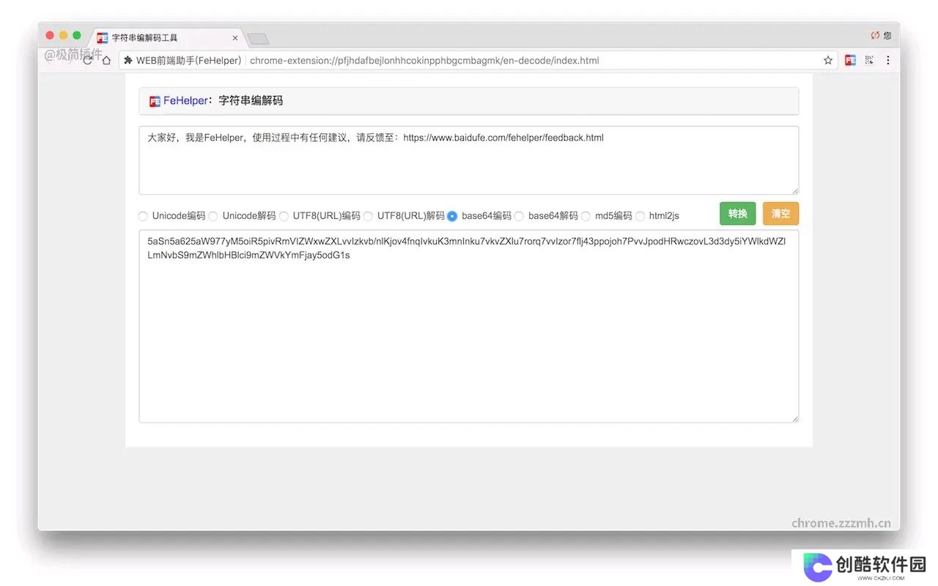Screen dimensions: 938x586
Task: Click the 字符串编解码 heading text
Action: point(251,101)
